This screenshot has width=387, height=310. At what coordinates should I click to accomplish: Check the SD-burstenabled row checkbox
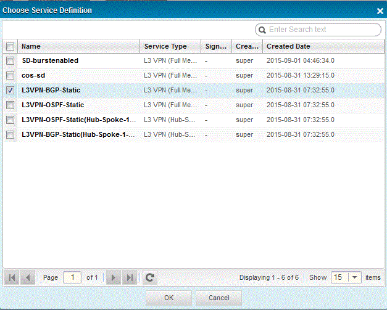(10, 60)
